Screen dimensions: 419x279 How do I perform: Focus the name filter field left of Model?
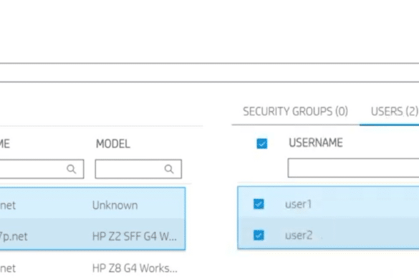(x=42, y=169)
